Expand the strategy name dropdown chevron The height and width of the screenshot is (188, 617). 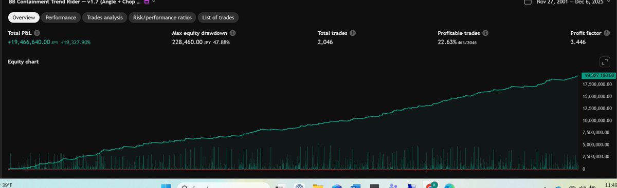pyautogui.click(x=153, y=2)
